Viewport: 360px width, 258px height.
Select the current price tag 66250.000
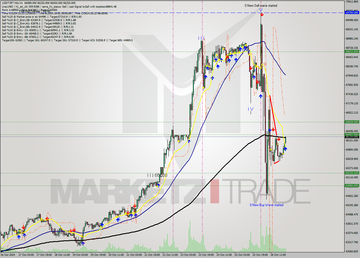[352, 137]
